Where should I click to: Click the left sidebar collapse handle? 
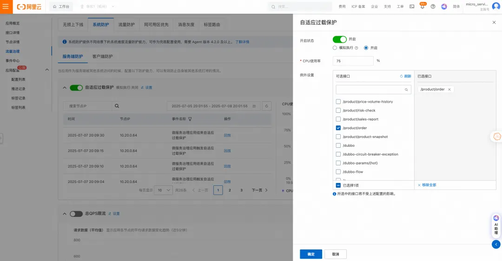click(x=1, y=138)
